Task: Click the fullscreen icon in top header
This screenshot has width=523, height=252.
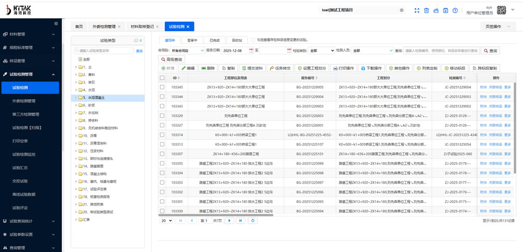Action: [x=417, y=10]
